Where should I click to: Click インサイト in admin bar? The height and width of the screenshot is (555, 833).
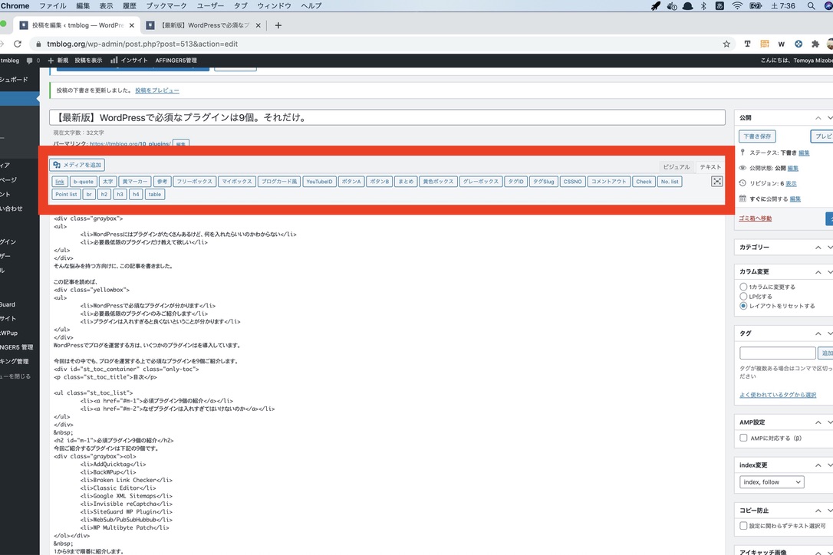click(129, 61)
